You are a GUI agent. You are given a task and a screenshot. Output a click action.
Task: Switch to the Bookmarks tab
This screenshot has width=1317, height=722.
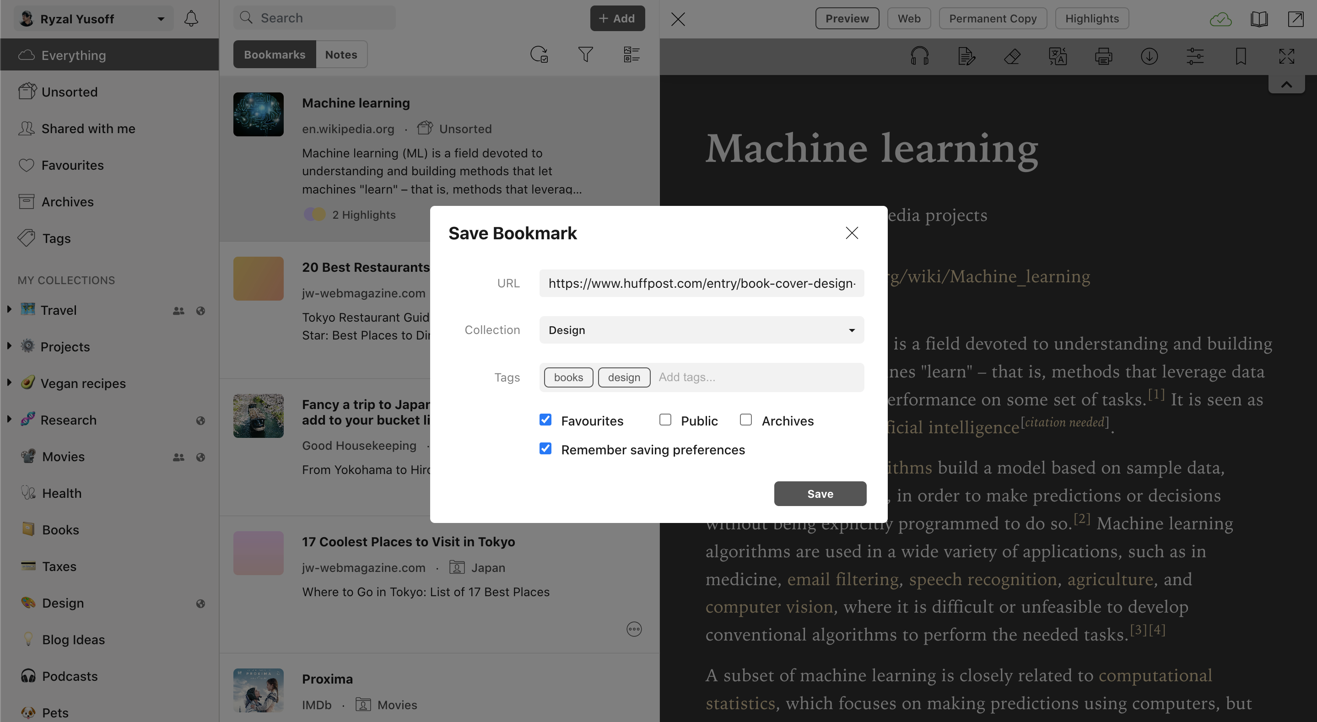tap(275, 54)
